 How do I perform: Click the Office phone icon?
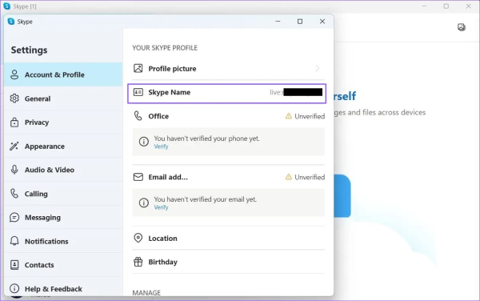pos(138,116)
